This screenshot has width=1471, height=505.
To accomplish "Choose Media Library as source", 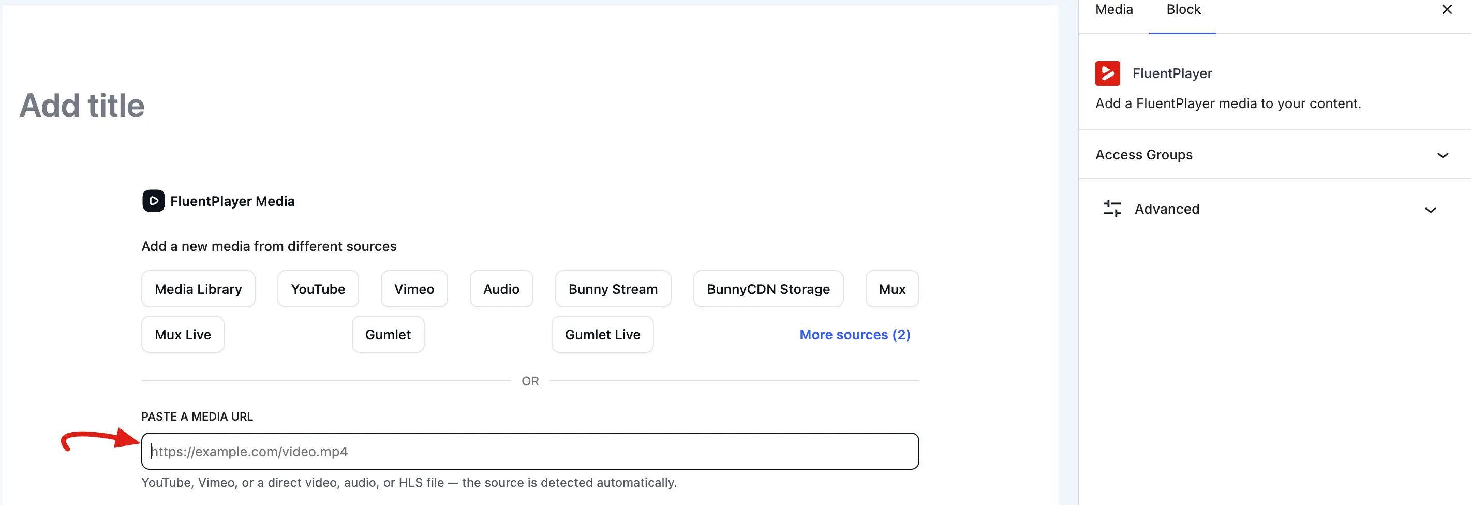I will [198, 289].
